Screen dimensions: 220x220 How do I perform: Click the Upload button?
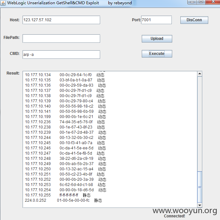(157, 39)
